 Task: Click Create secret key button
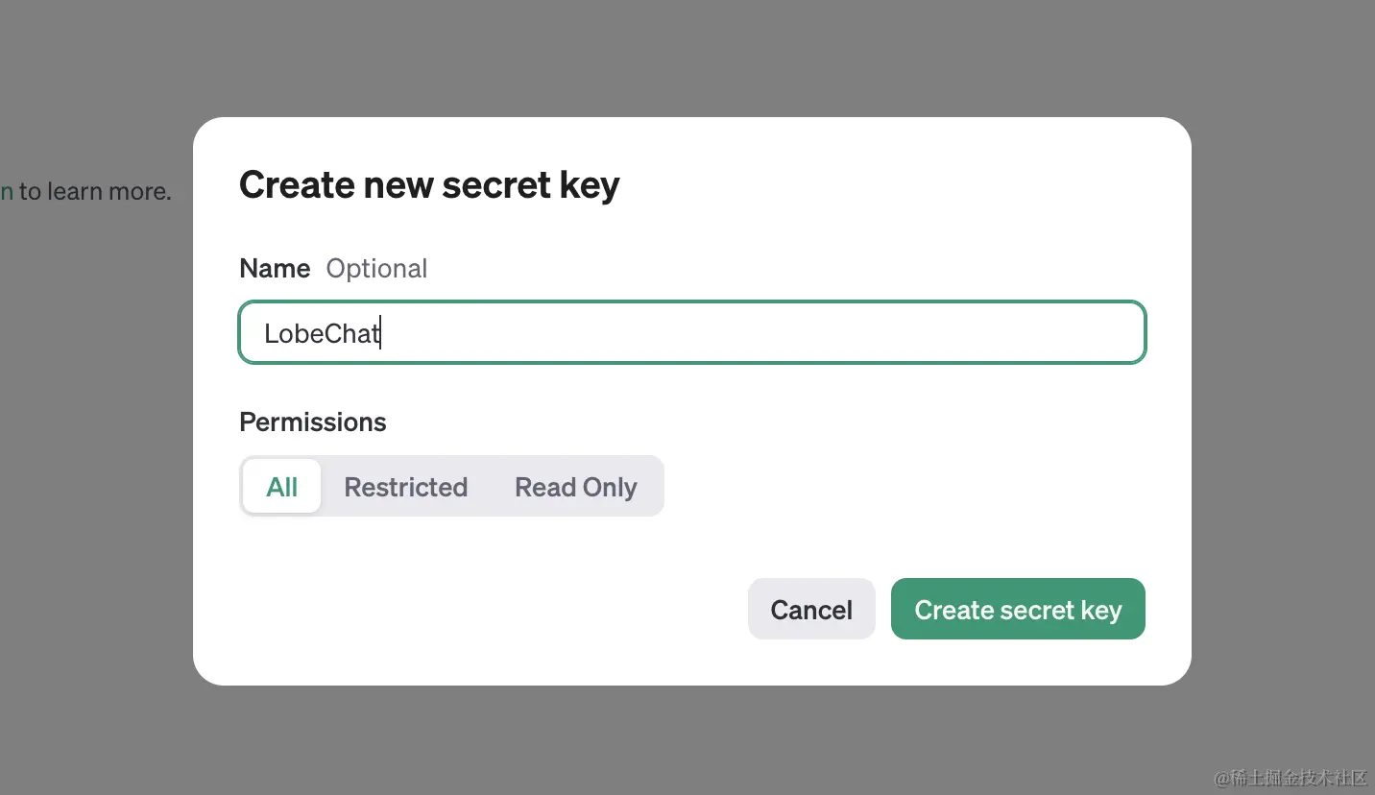[x=1018, y=609]
